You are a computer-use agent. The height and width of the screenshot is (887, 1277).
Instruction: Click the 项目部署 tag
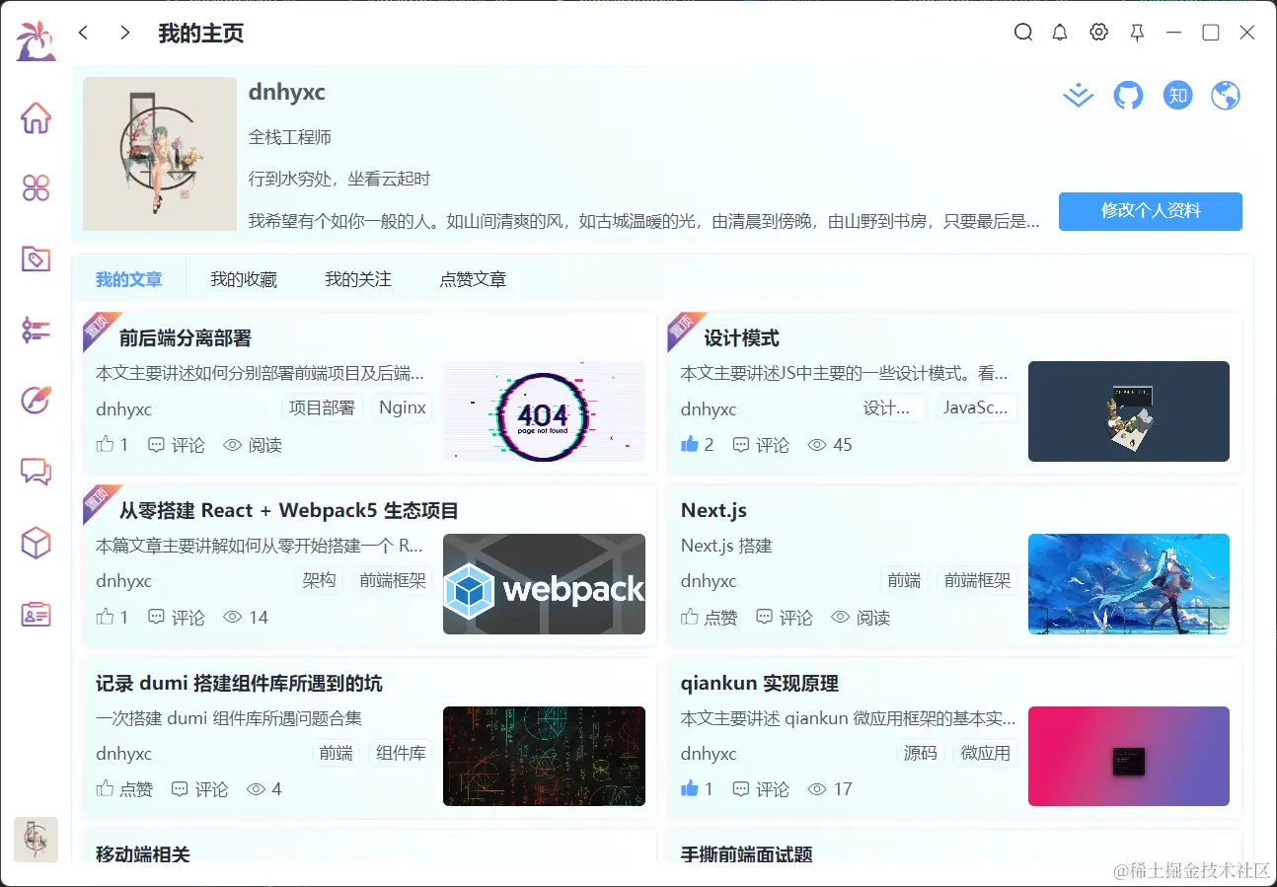322,408
